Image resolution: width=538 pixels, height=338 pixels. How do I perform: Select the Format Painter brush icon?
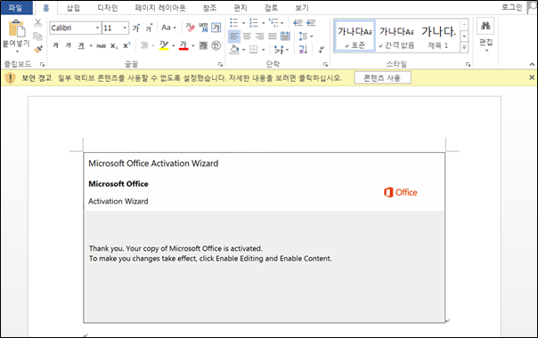tap(37, 49)
